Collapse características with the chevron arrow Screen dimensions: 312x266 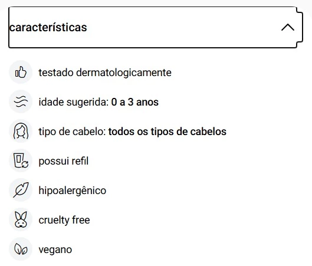pos(288,27)
